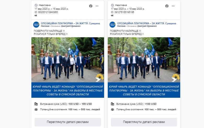Open three-dot options menu on right ad card
The width and height of the screenshot is (204, 128).
click(173, 6)
